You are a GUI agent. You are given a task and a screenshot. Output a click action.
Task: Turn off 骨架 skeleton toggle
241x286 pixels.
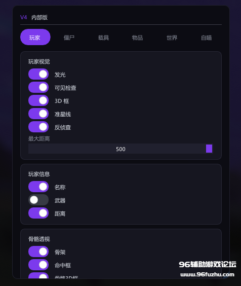(x=38, y=252)
